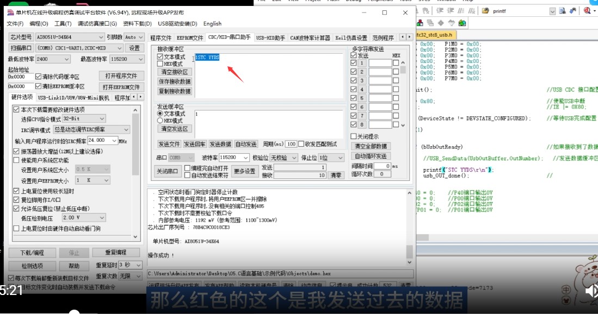
Task: Open the 工具(T) menu
Action: [62, 23]
